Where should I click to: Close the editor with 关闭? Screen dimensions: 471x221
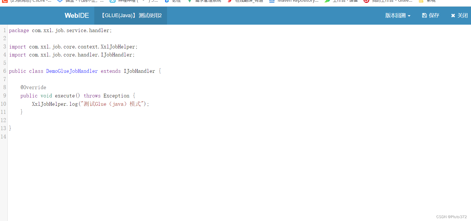point(459,15)
